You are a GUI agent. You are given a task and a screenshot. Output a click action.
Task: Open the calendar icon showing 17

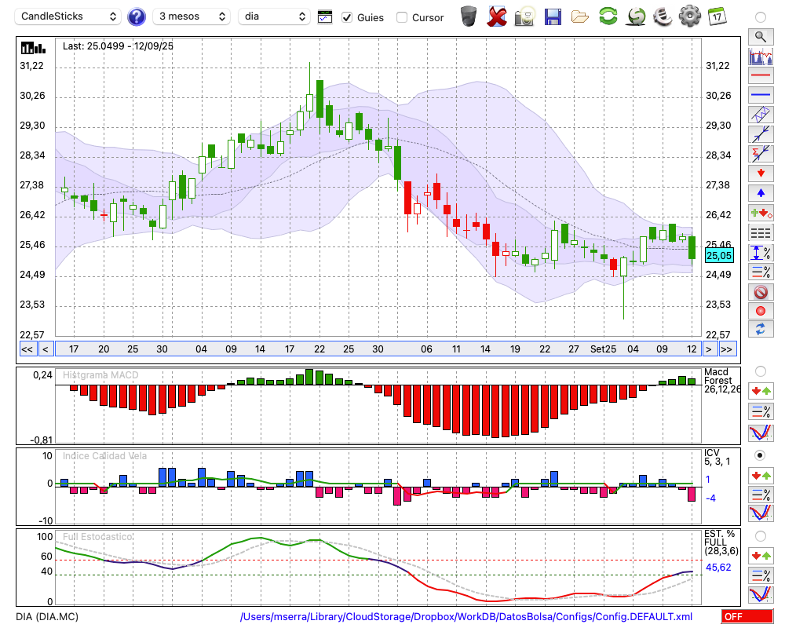[x=717, y=16]
